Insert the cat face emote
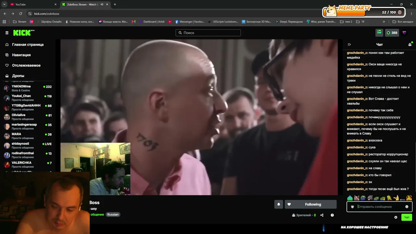 click(357, 198)
